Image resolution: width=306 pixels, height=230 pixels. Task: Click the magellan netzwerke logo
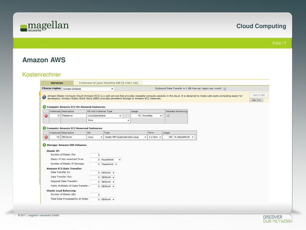coord(45,27)
